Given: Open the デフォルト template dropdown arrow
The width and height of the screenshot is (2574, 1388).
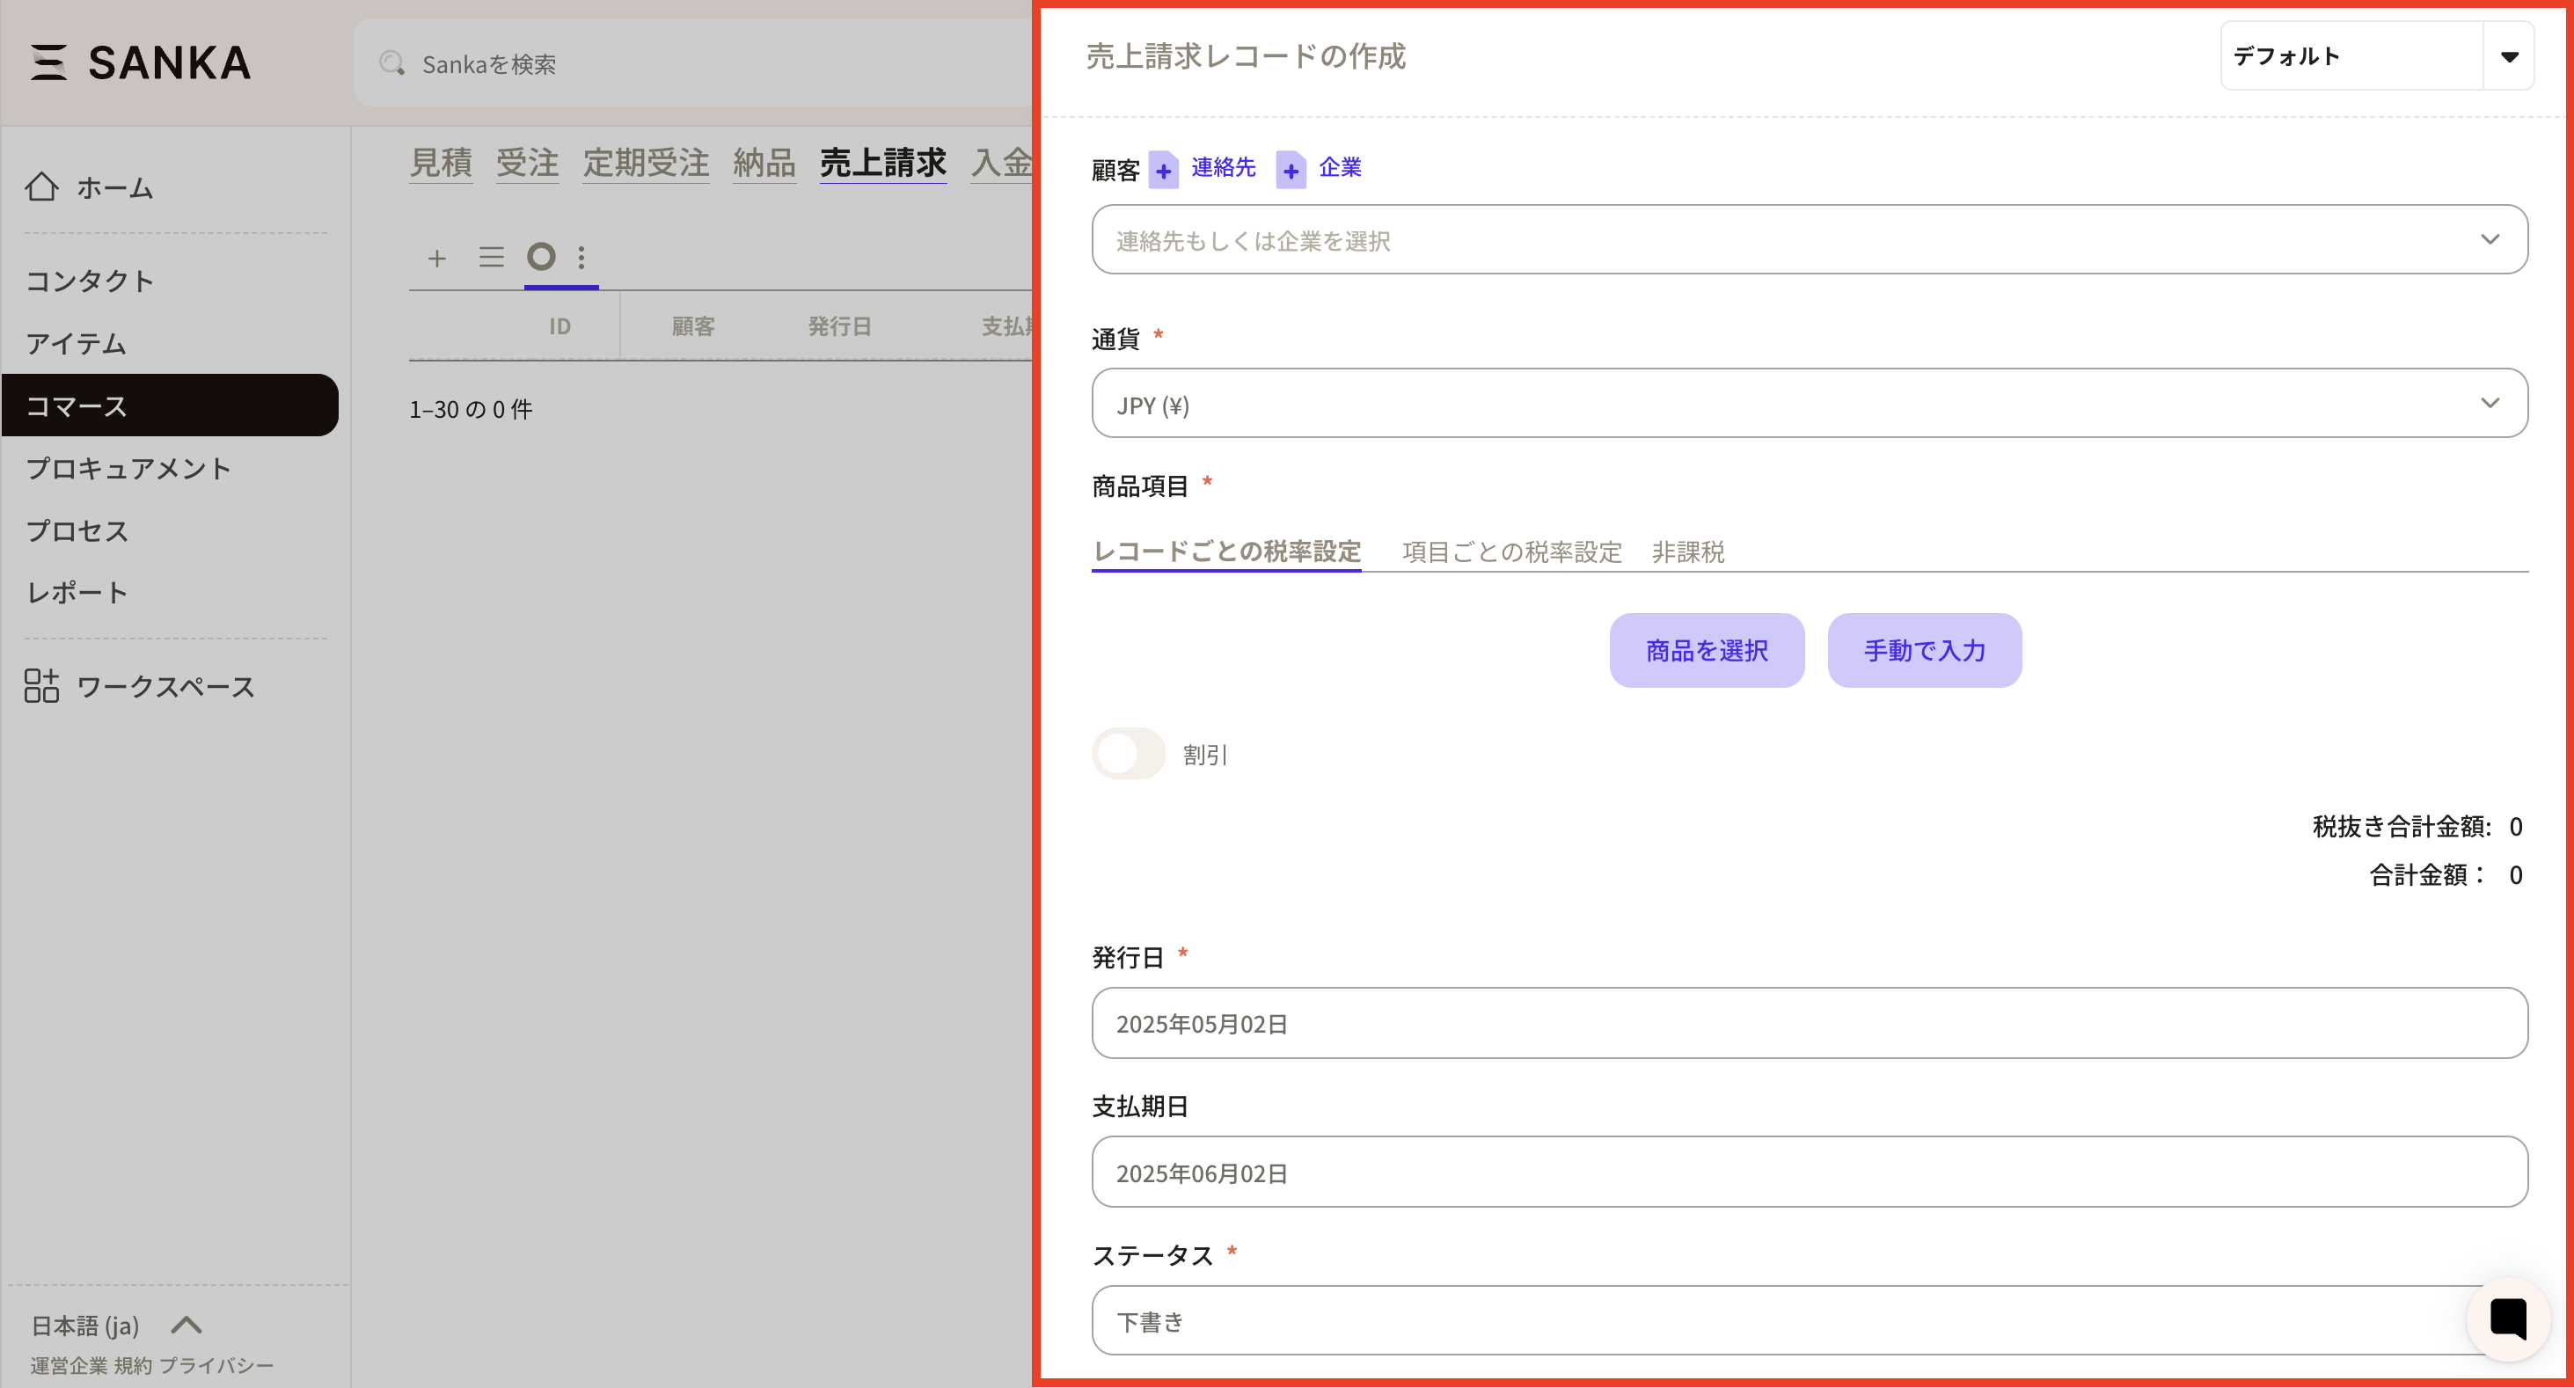Looking at the screenshot, I should click(x=2509, y=57).
